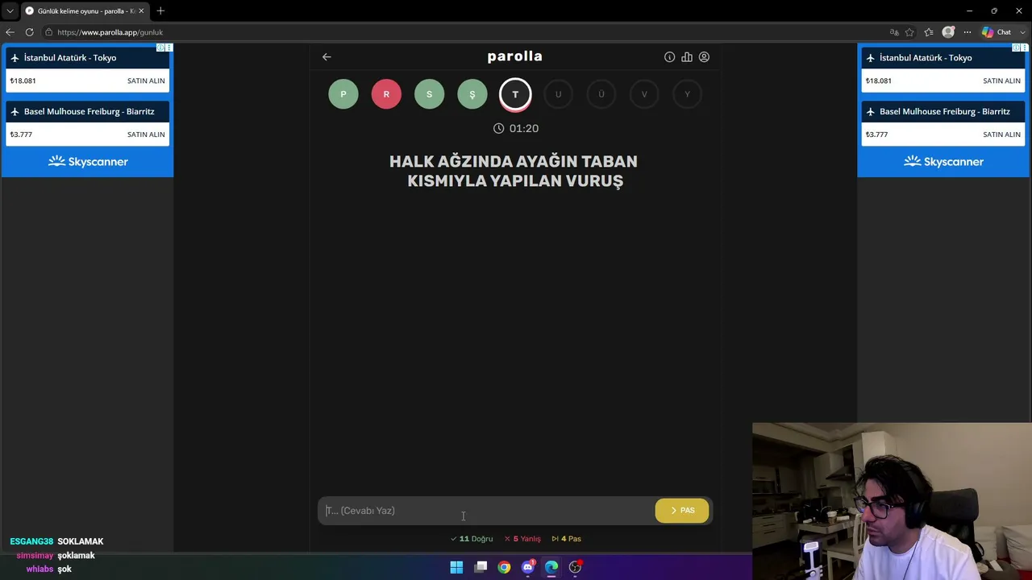
Task: Click the 5 Yanlış wrong counter
Action: point(522,539)
